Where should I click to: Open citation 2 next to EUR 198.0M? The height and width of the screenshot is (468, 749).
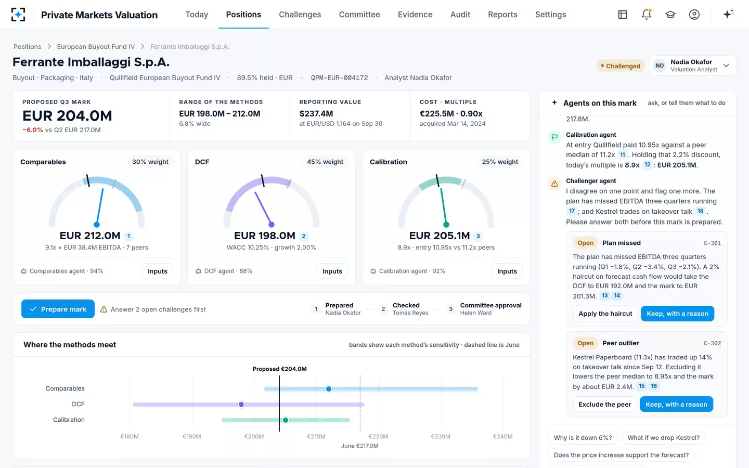304,236
